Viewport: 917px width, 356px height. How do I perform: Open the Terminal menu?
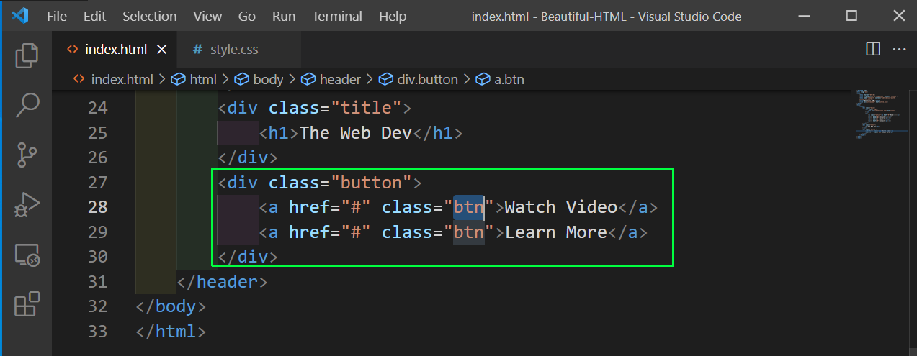point(337,16)
